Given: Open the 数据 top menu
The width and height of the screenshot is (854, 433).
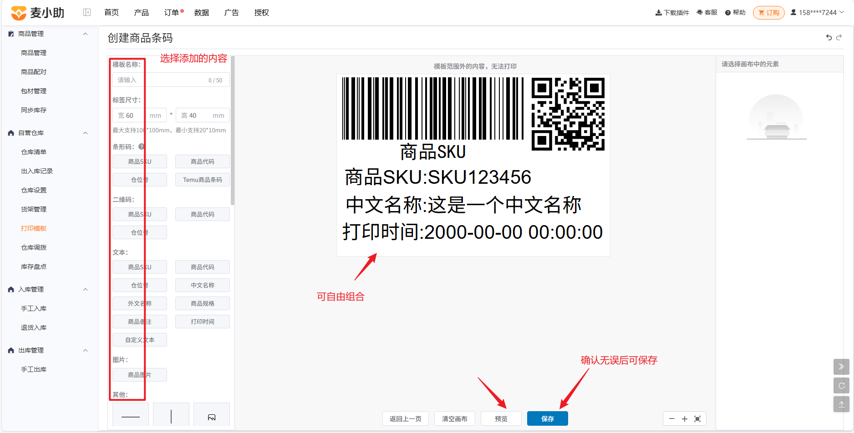Looking at the screenshot, I should pos(202,13).
